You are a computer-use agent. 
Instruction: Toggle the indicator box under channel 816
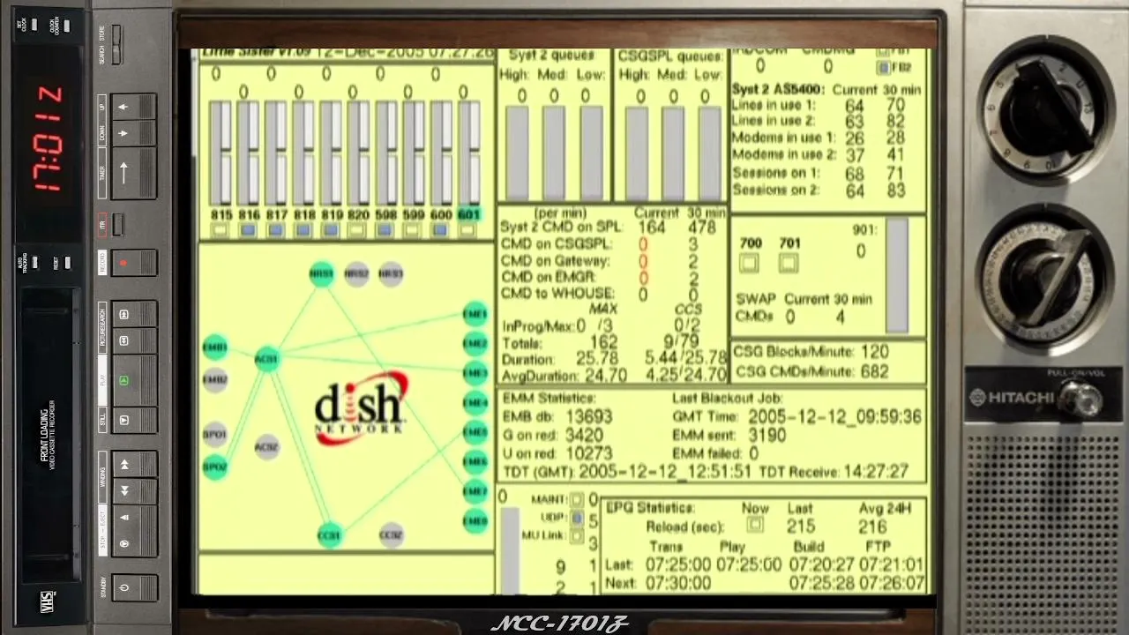tap(248, 230)
